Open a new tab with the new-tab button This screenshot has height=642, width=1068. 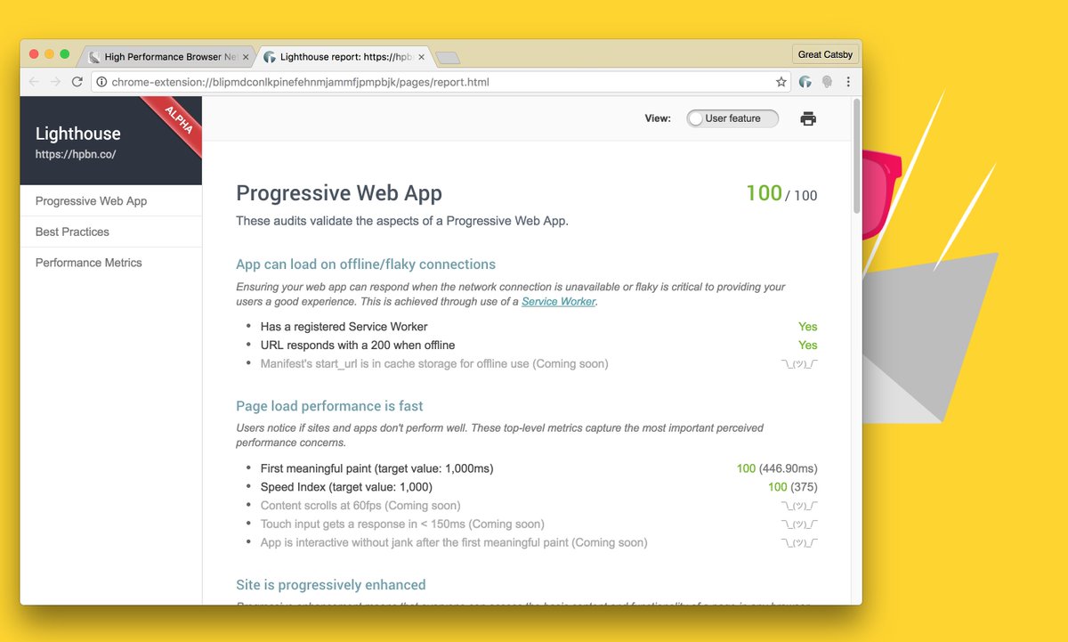point(448,59)
